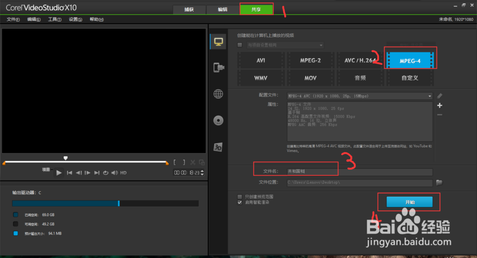Viewport: 477px width, 258px height.
Task: Step forward to the next frame
Action: (x=87, y=173)
